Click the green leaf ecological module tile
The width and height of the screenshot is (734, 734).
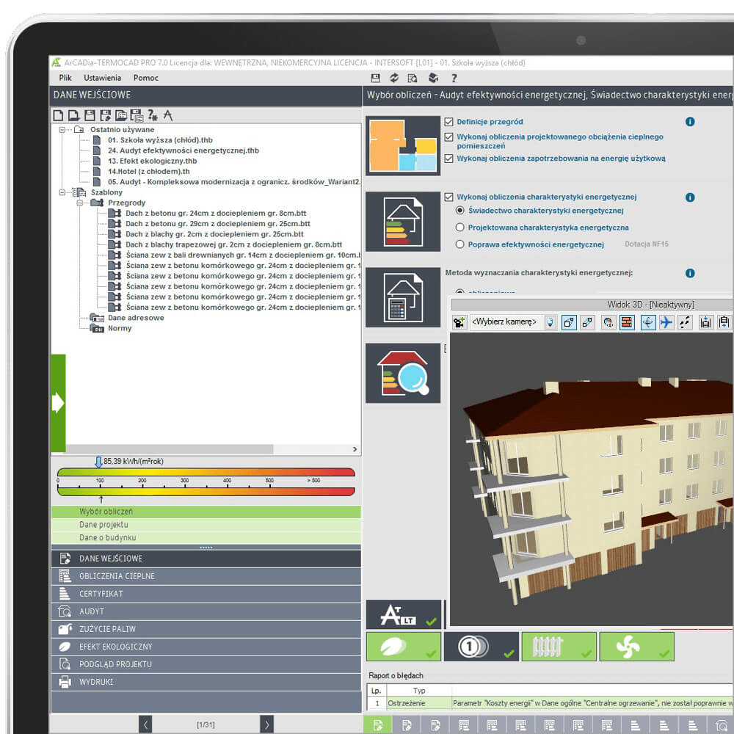(404, 647)
